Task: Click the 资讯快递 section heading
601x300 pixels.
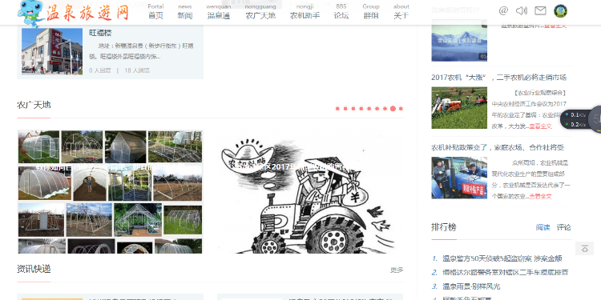Action: pos(34,269)
